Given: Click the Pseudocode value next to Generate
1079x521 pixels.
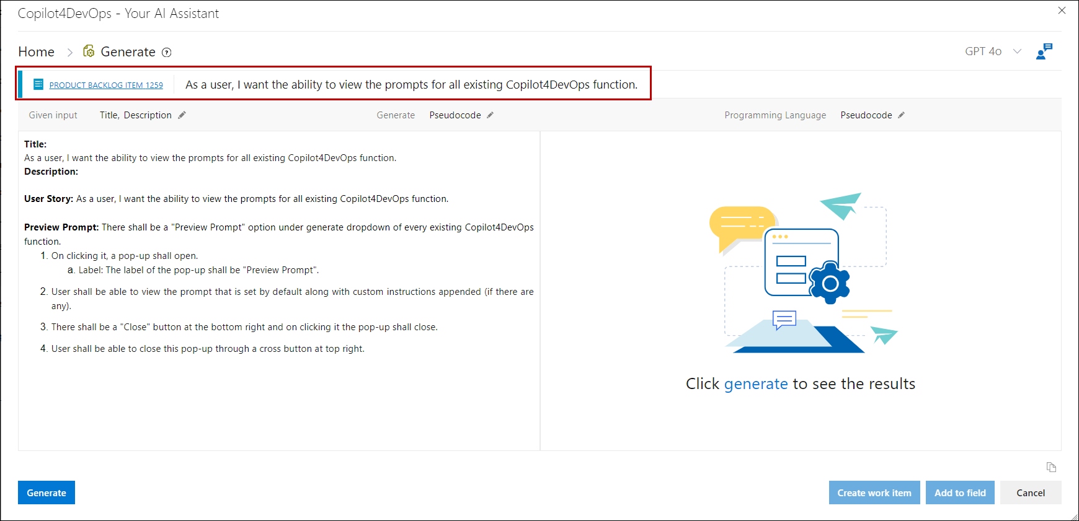Looking at the screenshot, I should [455, 115].
